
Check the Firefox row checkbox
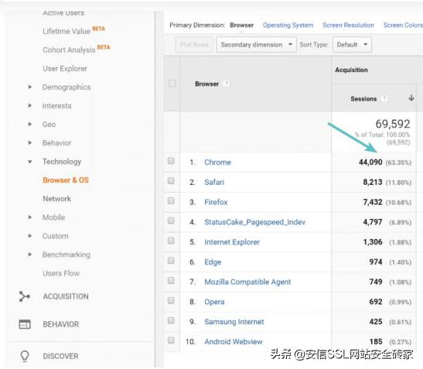[171, 200]
